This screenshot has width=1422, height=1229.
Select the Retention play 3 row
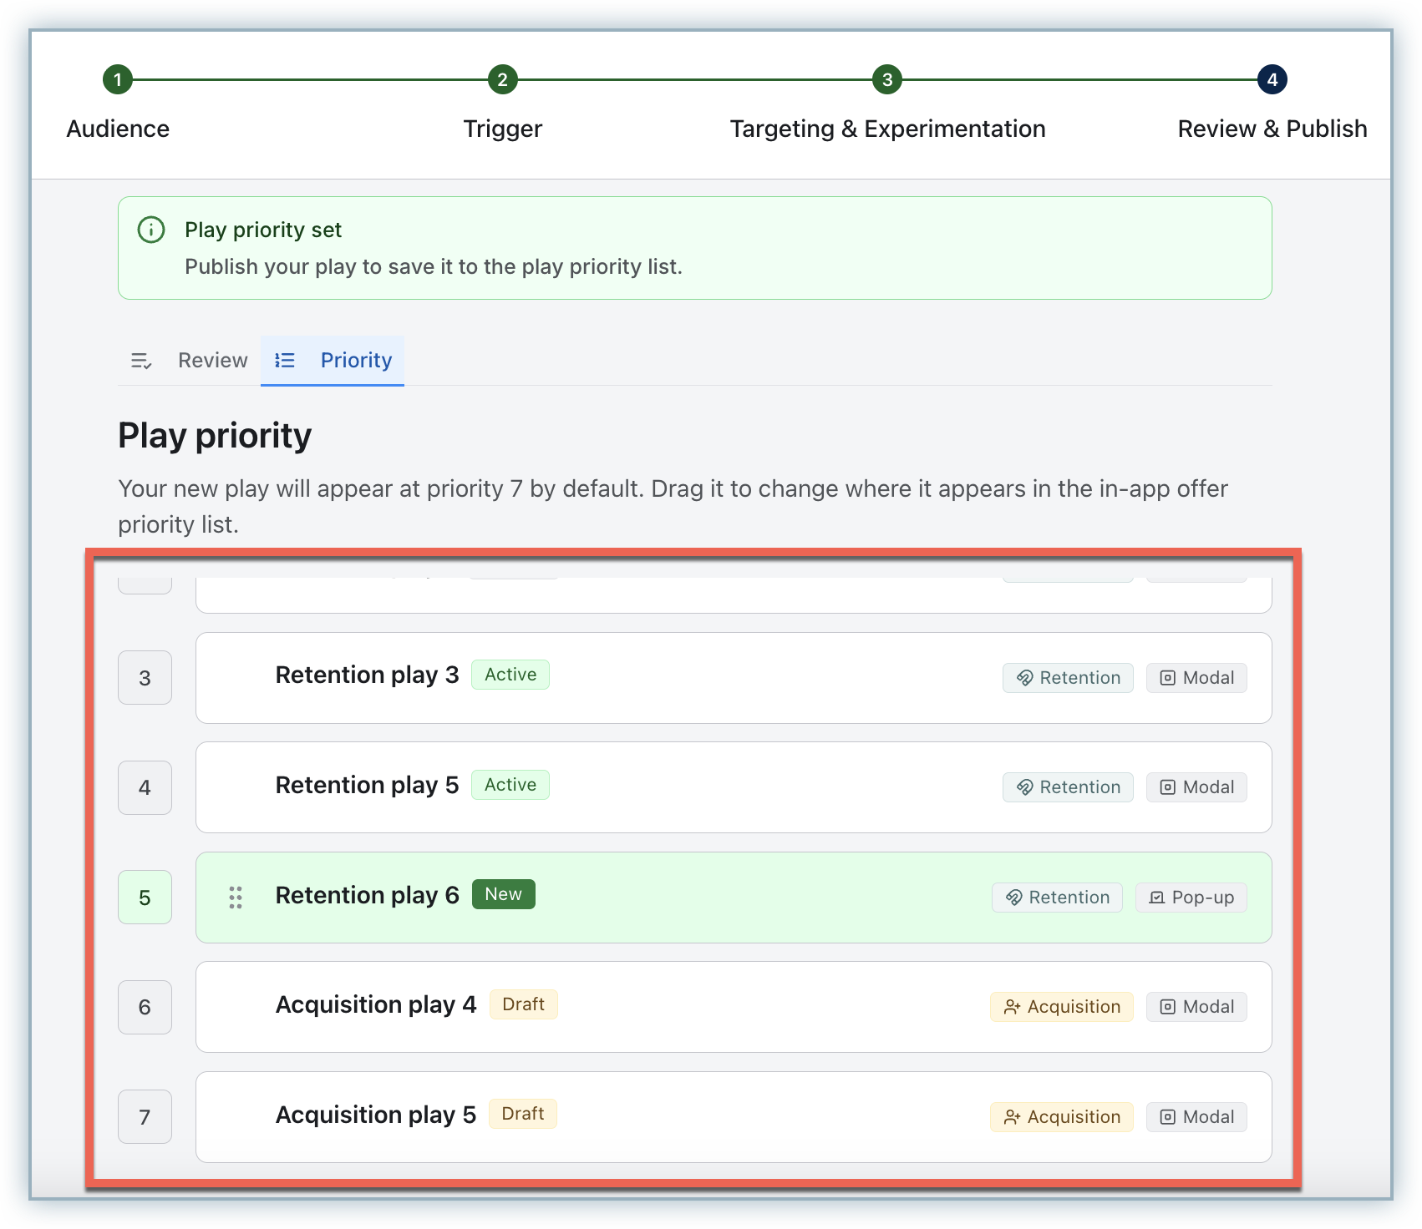tap(734, 678)
